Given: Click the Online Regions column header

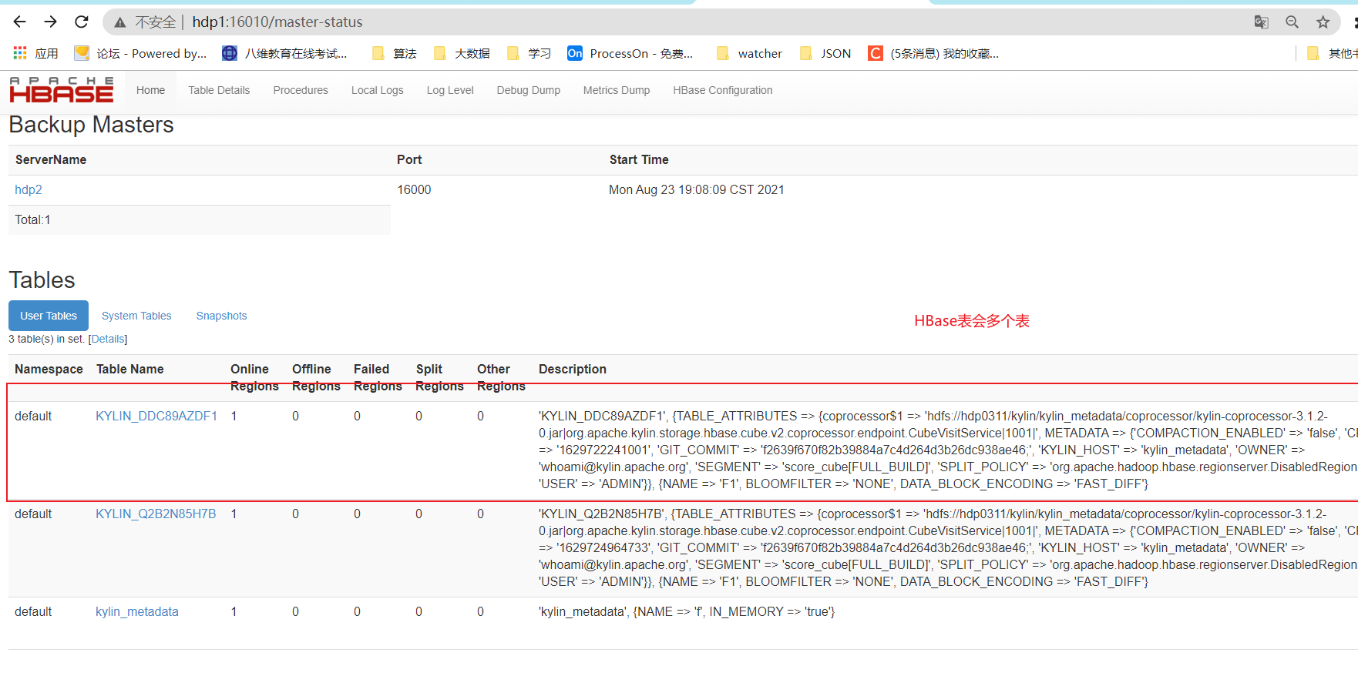Looking at the screenshot, I should 254,377.
